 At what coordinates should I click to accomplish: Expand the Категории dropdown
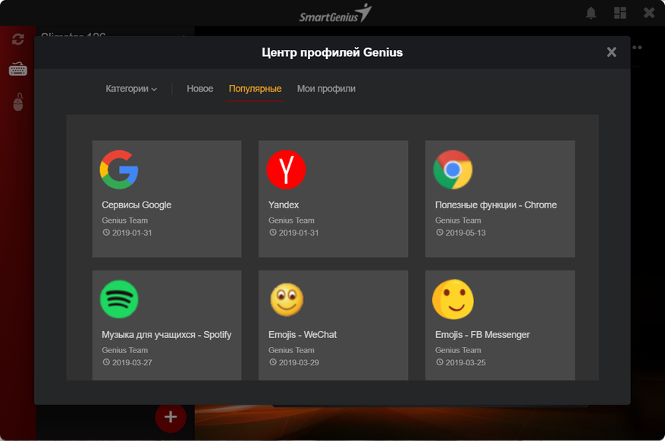pyautogui.click(x=131, y=89)
